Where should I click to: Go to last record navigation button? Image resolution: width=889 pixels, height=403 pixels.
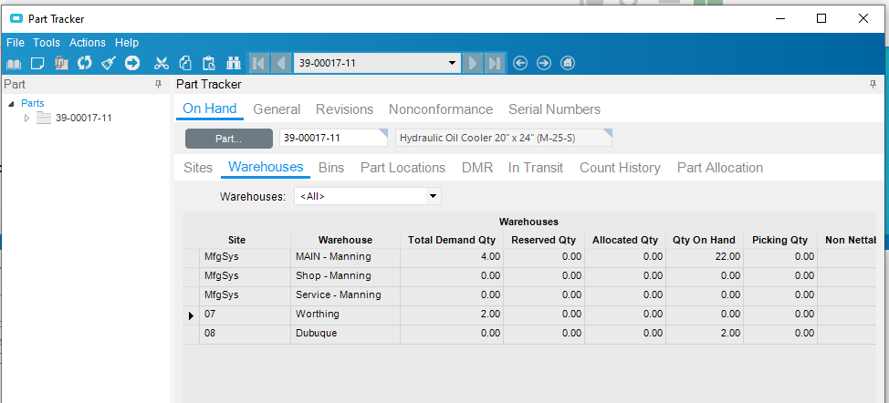point(495,63)
